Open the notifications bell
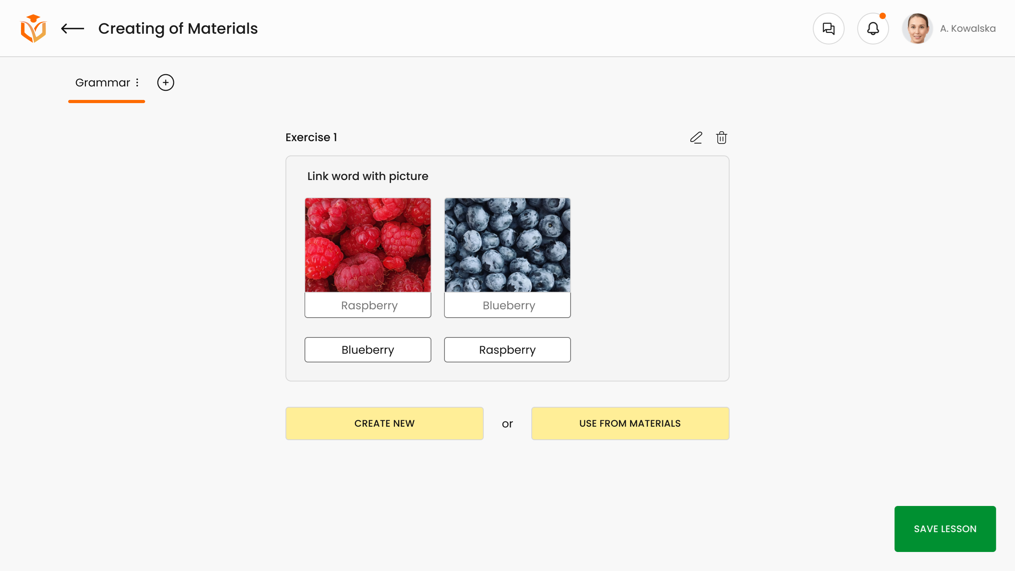Screen dimensions: 1015x571 tap(873, 29)
